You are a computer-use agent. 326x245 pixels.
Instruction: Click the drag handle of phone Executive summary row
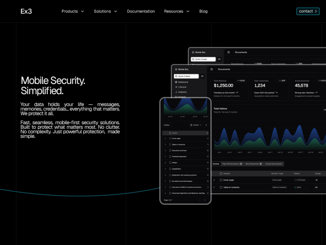(166, 150)
